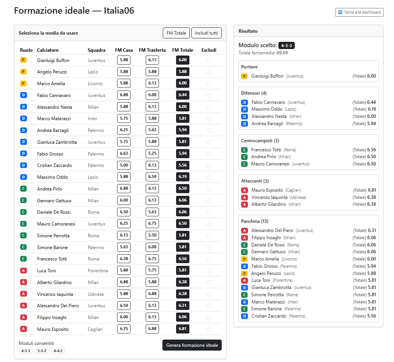Click the defender badge beside Fabio Cannavaro in the table
This screenshot has width=394, height=362.
23,95
